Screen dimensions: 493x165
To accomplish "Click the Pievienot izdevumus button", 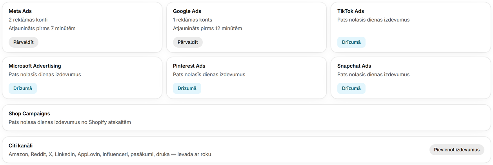I will [x=457, y=150].
